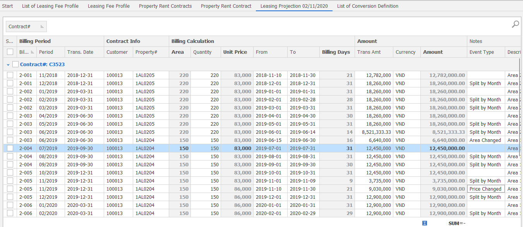Open the Start tab
The image size is (523, 227).
(7, 6)
